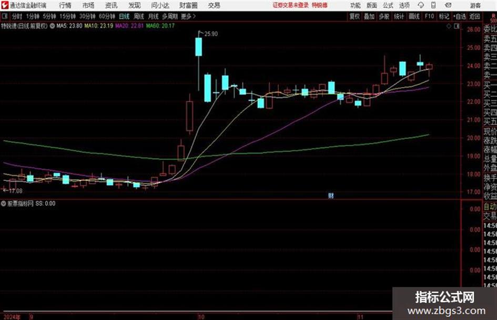Click the month 11 marker on time axis
The height and width of the screenshot is (320, 497).
pyautogui.click(x=360, y=317)
